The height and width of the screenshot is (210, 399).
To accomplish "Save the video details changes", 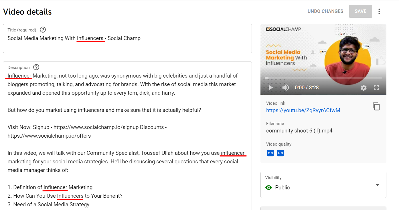I will pos(360,11).
